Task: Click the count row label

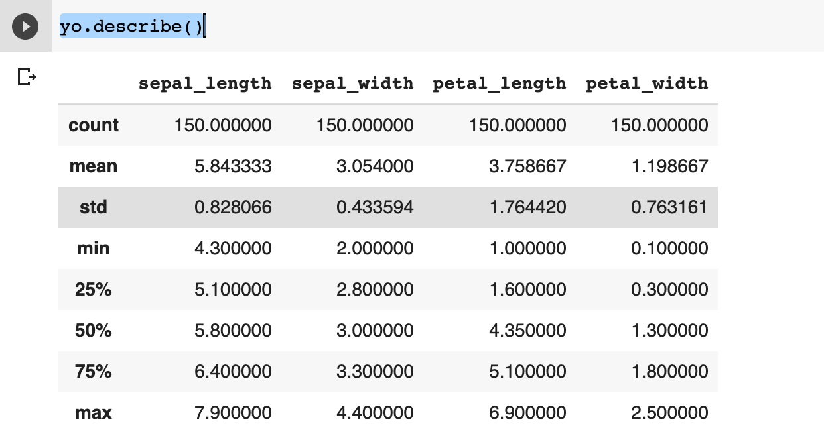Action: [94, 125]
